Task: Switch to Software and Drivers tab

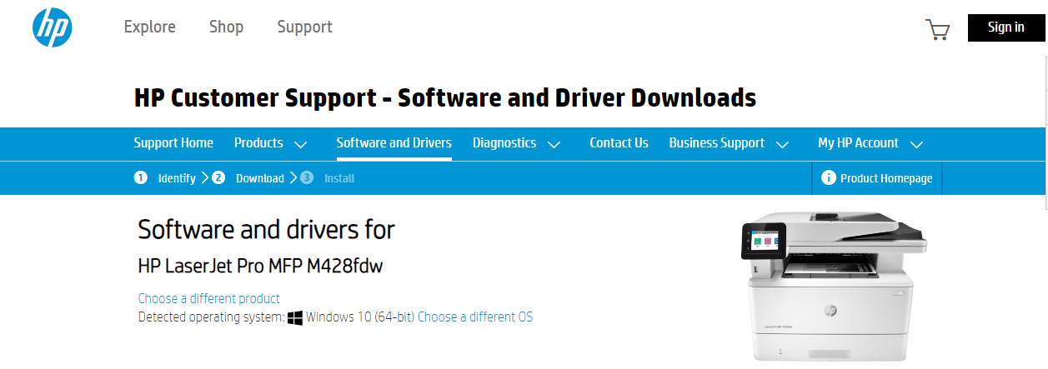Action: click(394, 143)
